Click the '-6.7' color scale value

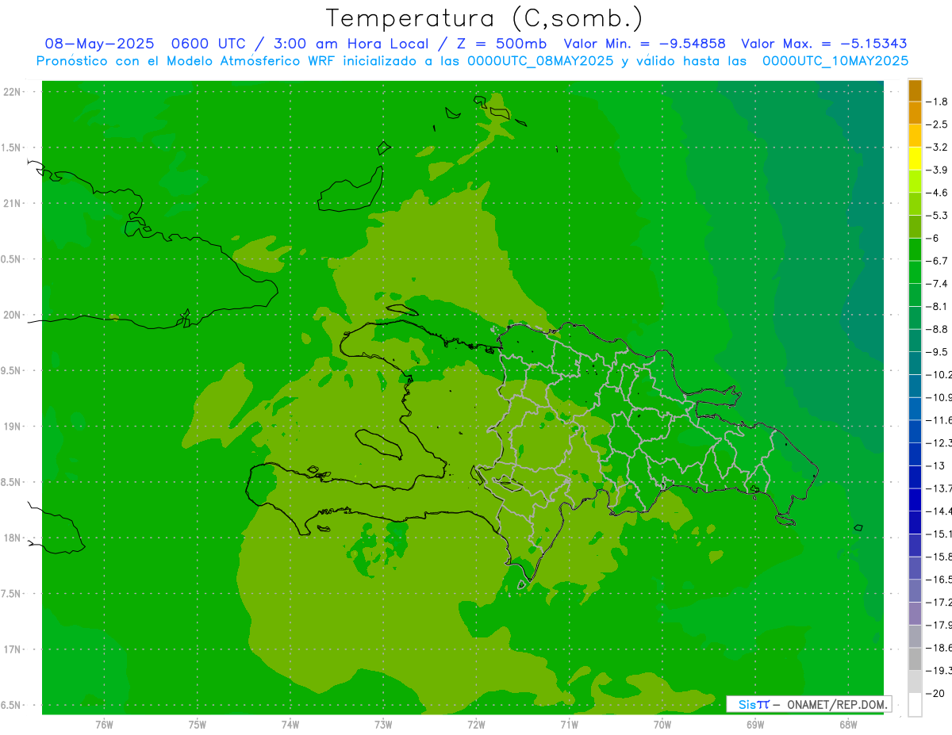tap(938, 261)
